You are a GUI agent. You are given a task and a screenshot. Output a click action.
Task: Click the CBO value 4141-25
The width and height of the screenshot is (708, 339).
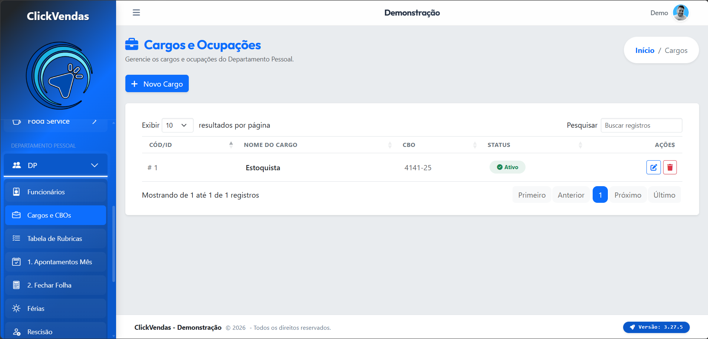(418, 168)
